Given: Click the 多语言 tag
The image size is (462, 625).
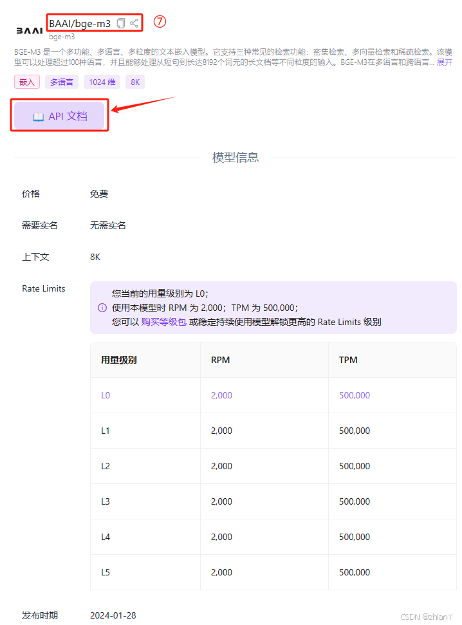Looking at the screenshot, I should [61, 82].
